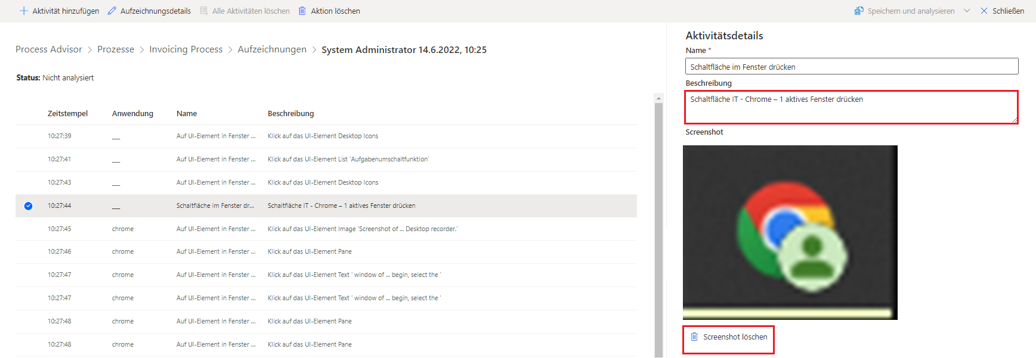1036x358 pixels.
Task: Click the scrollbar up arrow of the list
Action: 658,98
